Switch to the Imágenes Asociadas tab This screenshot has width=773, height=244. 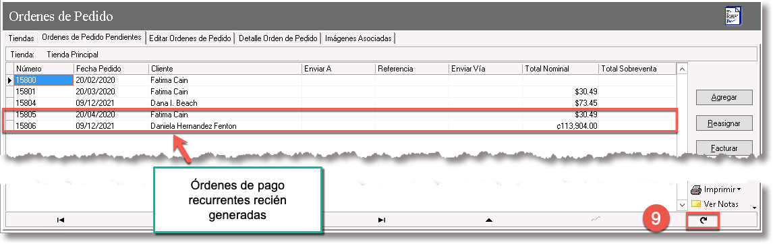click(358, 38)
